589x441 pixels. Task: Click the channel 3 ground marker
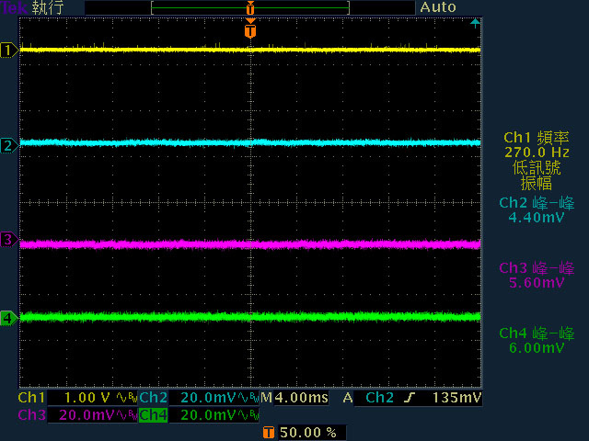(x=9, y=239)
